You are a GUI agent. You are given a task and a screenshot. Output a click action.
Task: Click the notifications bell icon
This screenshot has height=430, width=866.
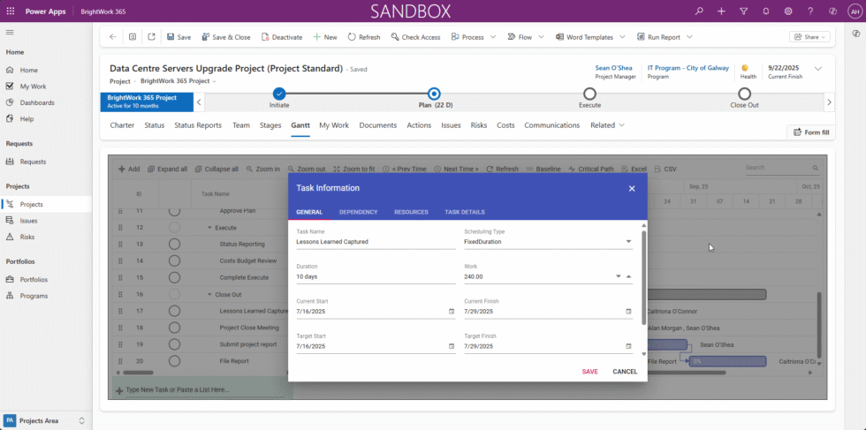(x=765, y=11)
